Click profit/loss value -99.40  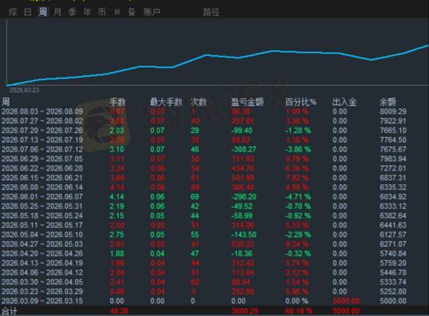pyautogui.click(x=242, y=131)
